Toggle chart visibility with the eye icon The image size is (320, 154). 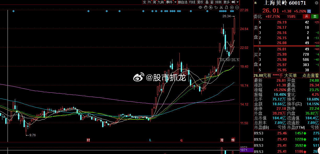200,7
